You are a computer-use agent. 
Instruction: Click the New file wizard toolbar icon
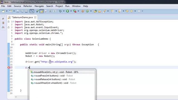3,11
